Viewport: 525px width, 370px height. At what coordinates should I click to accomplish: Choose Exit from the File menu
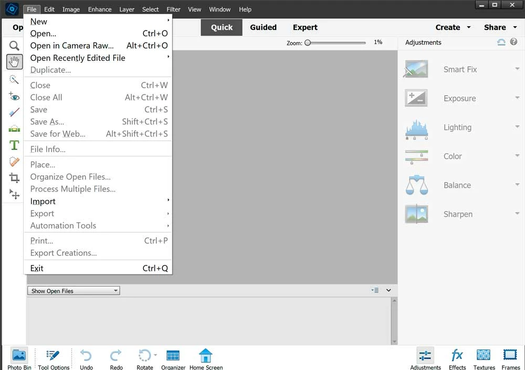98,268
